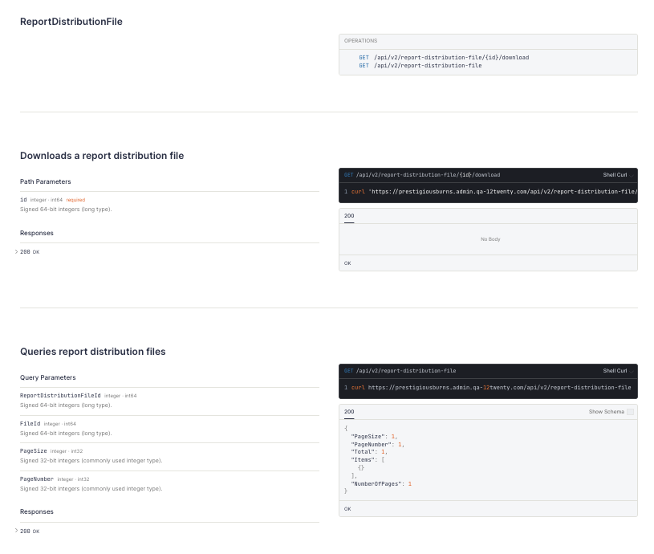Enable the Show Schema checkbox
Screen dimensions: 654x554
(x=630, y=412)
